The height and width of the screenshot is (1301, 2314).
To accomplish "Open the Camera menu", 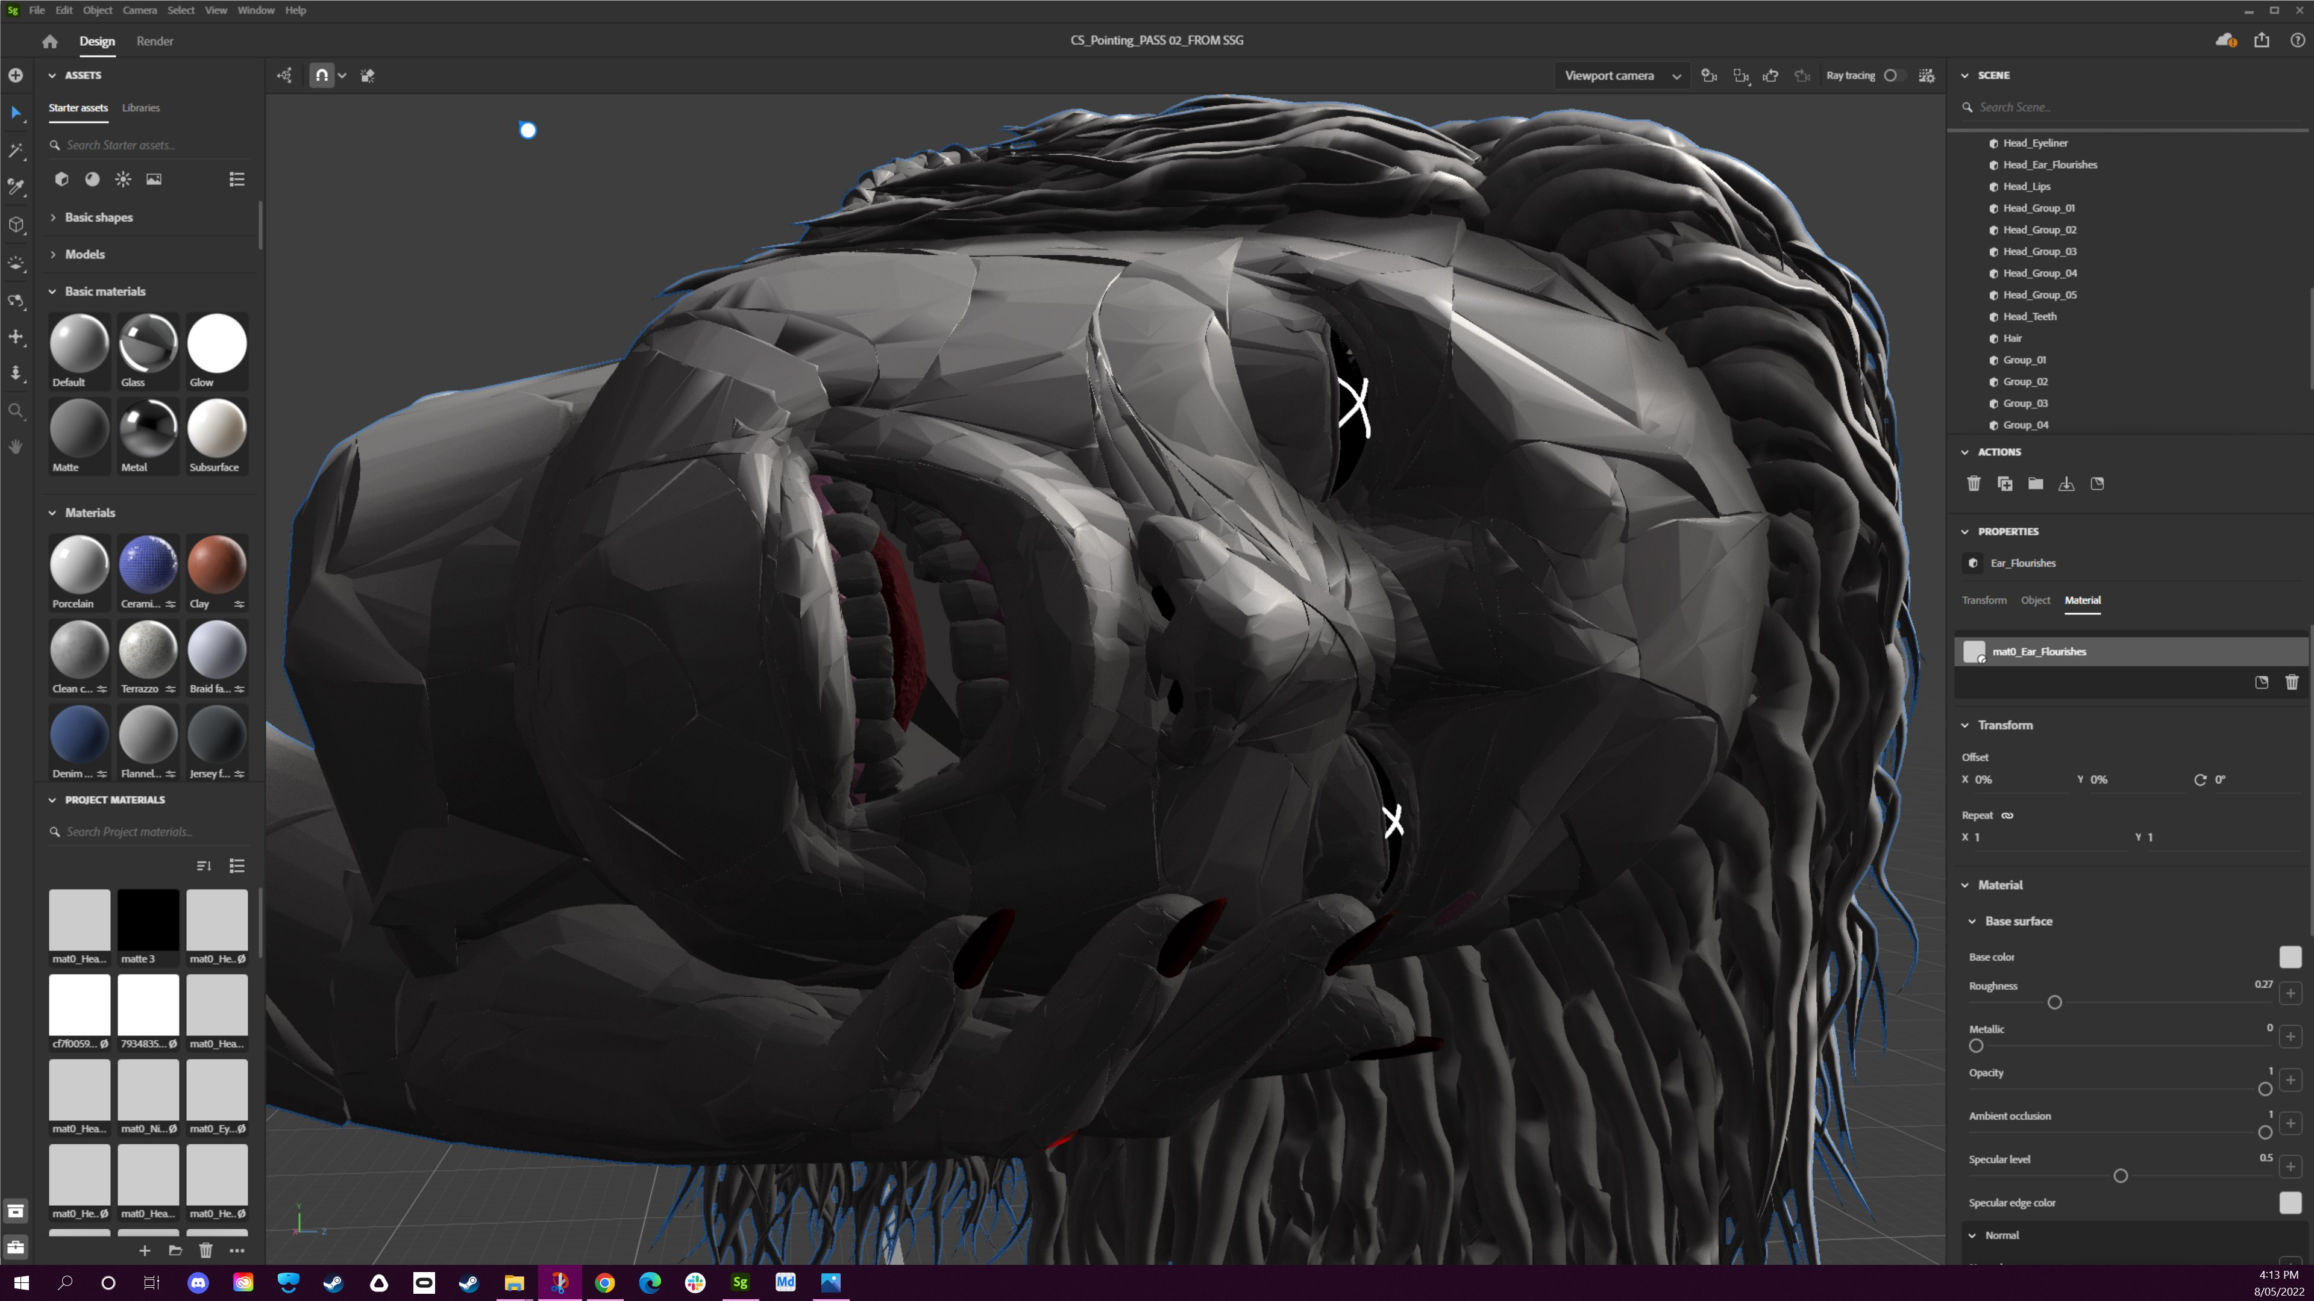I will coord(139,10).
